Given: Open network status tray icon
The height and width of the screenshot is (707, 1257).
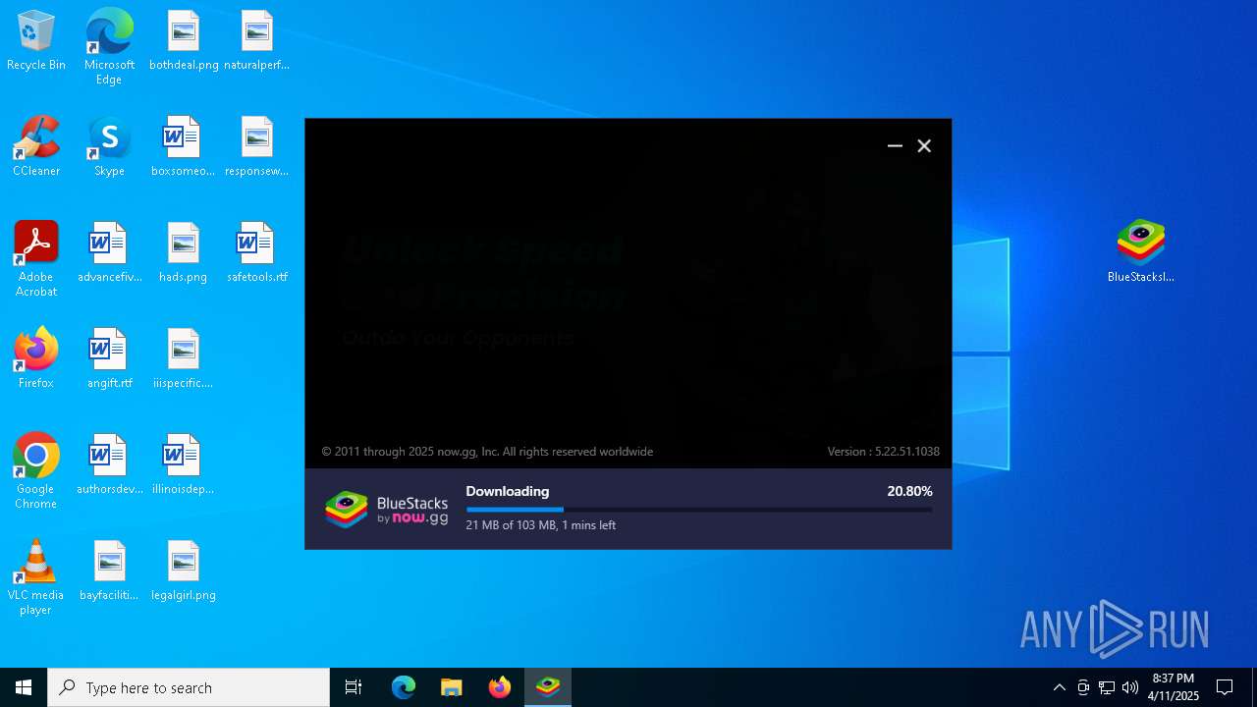Looking at the screenshot, I should (1107, 687).
